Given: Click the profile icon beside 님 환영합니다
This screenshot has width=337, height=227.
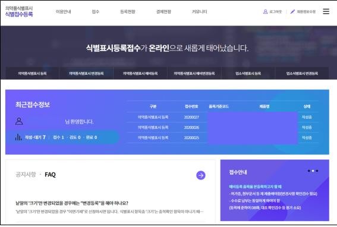Looking at the screenshot, I should (19, 121).
